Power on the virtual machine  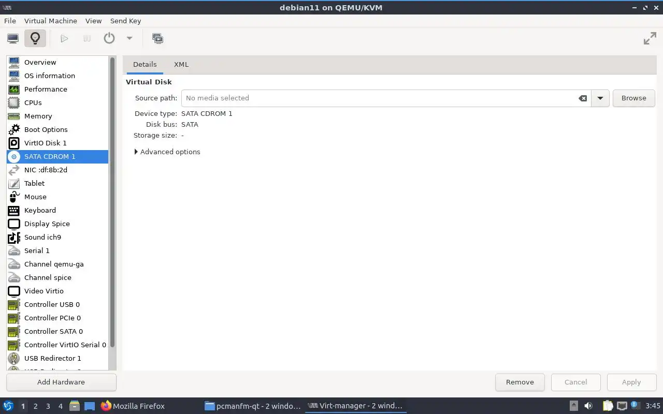tap(64, 38)
